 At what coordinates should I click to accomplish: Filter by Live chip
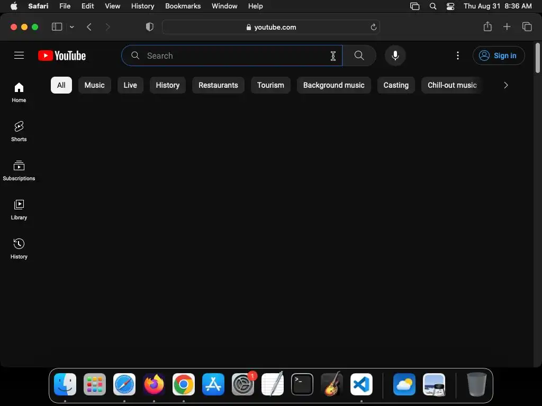(130, 85)
